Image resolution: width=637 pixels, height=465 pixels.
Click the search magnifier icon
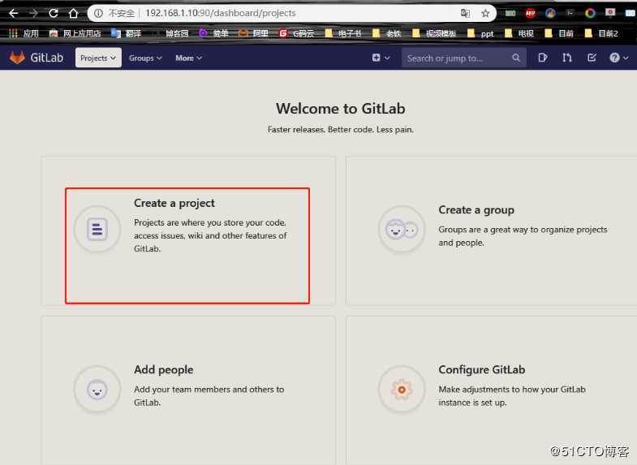(516, 58)
